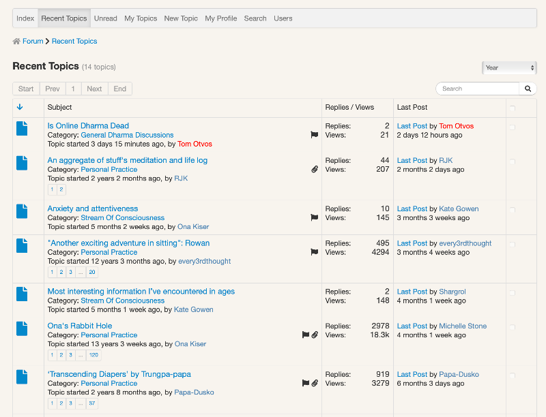This screenshot has width=546, height=417.
Task: Click topic icon for Transcending Diapers thread
Action: 22,377
